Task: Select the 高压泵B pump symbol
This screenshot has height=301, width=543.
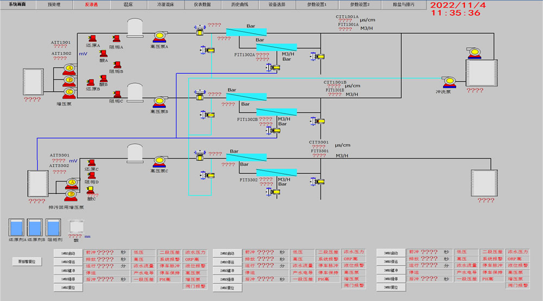Action: point(159,102)
